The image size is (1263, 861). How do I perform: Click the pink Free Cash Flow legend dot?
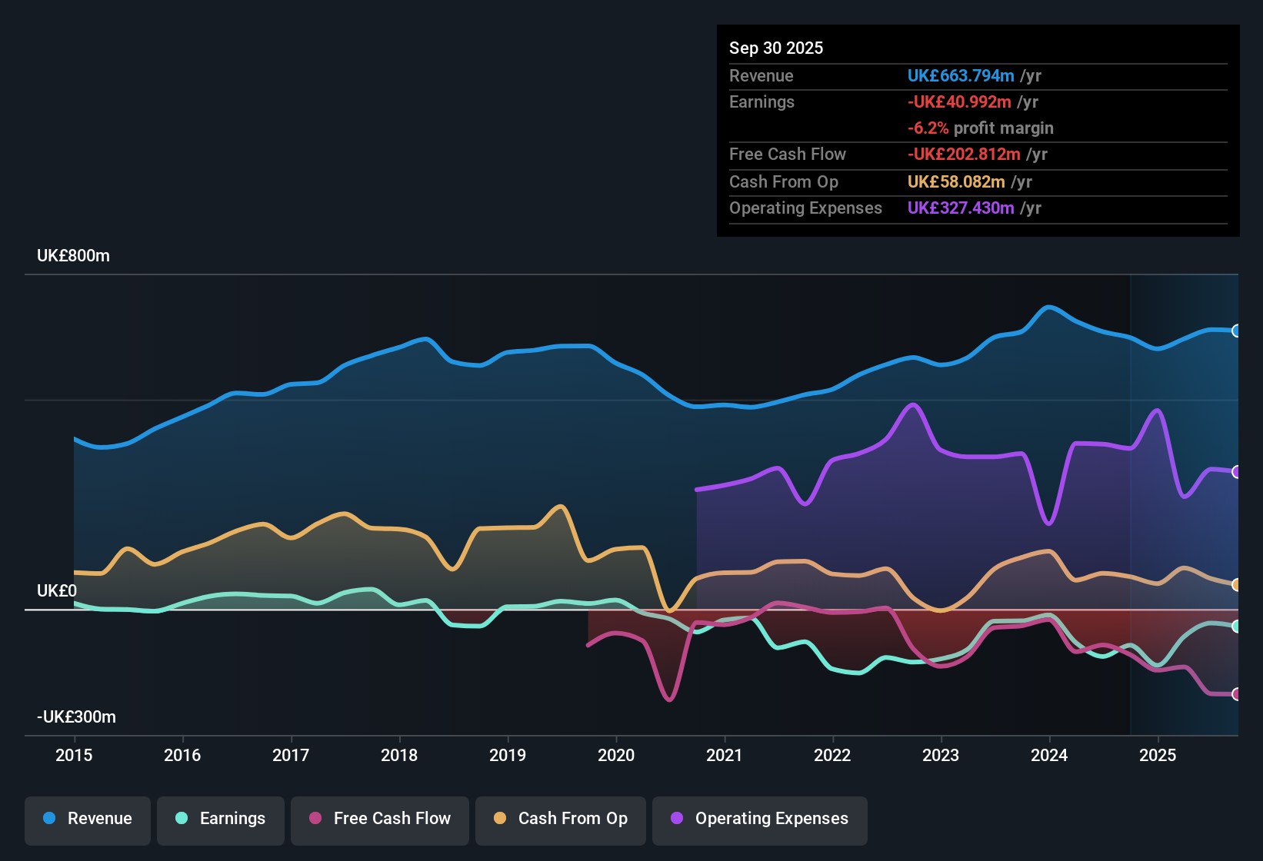coord(315,819)
